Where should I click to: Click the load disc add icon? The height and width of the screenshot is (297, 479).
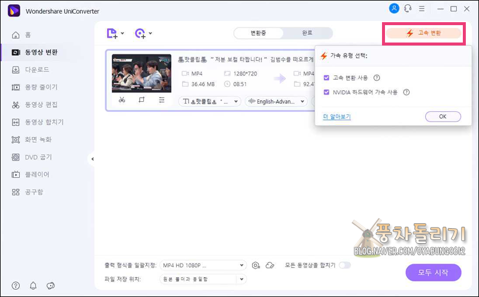coord(140,34)
